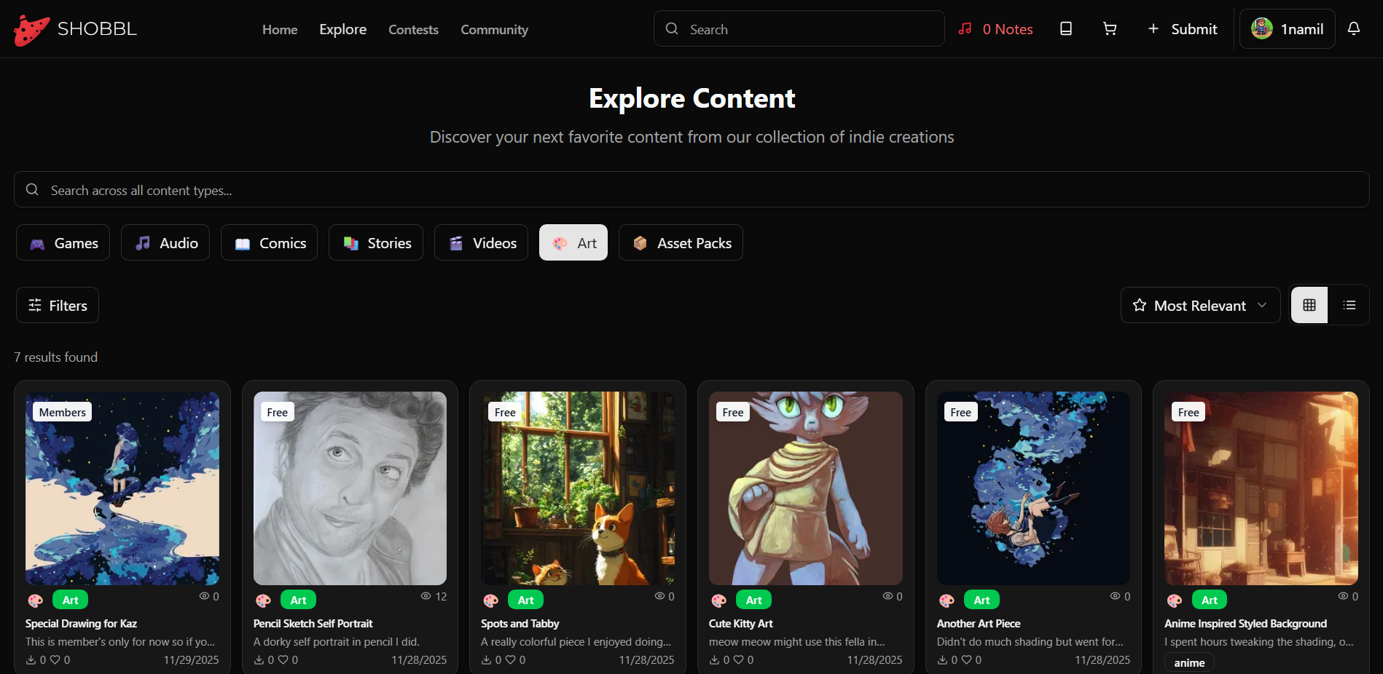Click the Shobbl strawberry logo
The image size is (1383, 674).
click(31, 30)
